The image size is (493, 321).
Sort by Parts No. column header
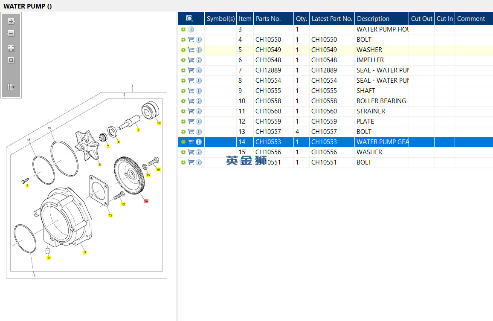click(x=268, y=19)
